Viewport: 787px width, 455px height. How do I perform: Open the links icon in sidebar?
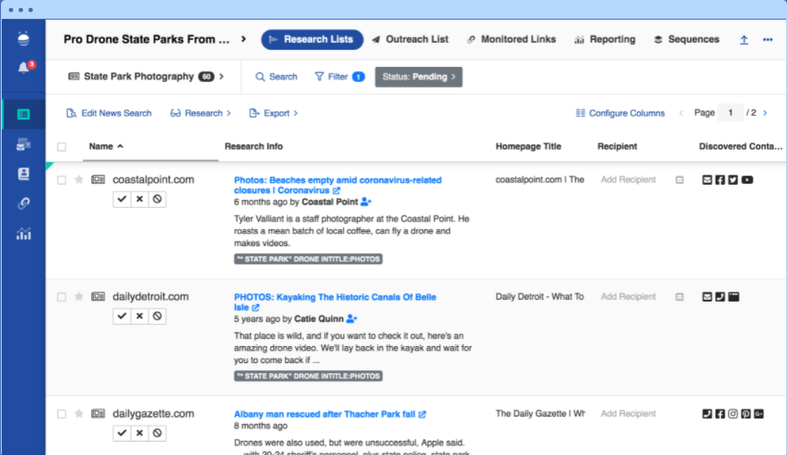point(23,203)
